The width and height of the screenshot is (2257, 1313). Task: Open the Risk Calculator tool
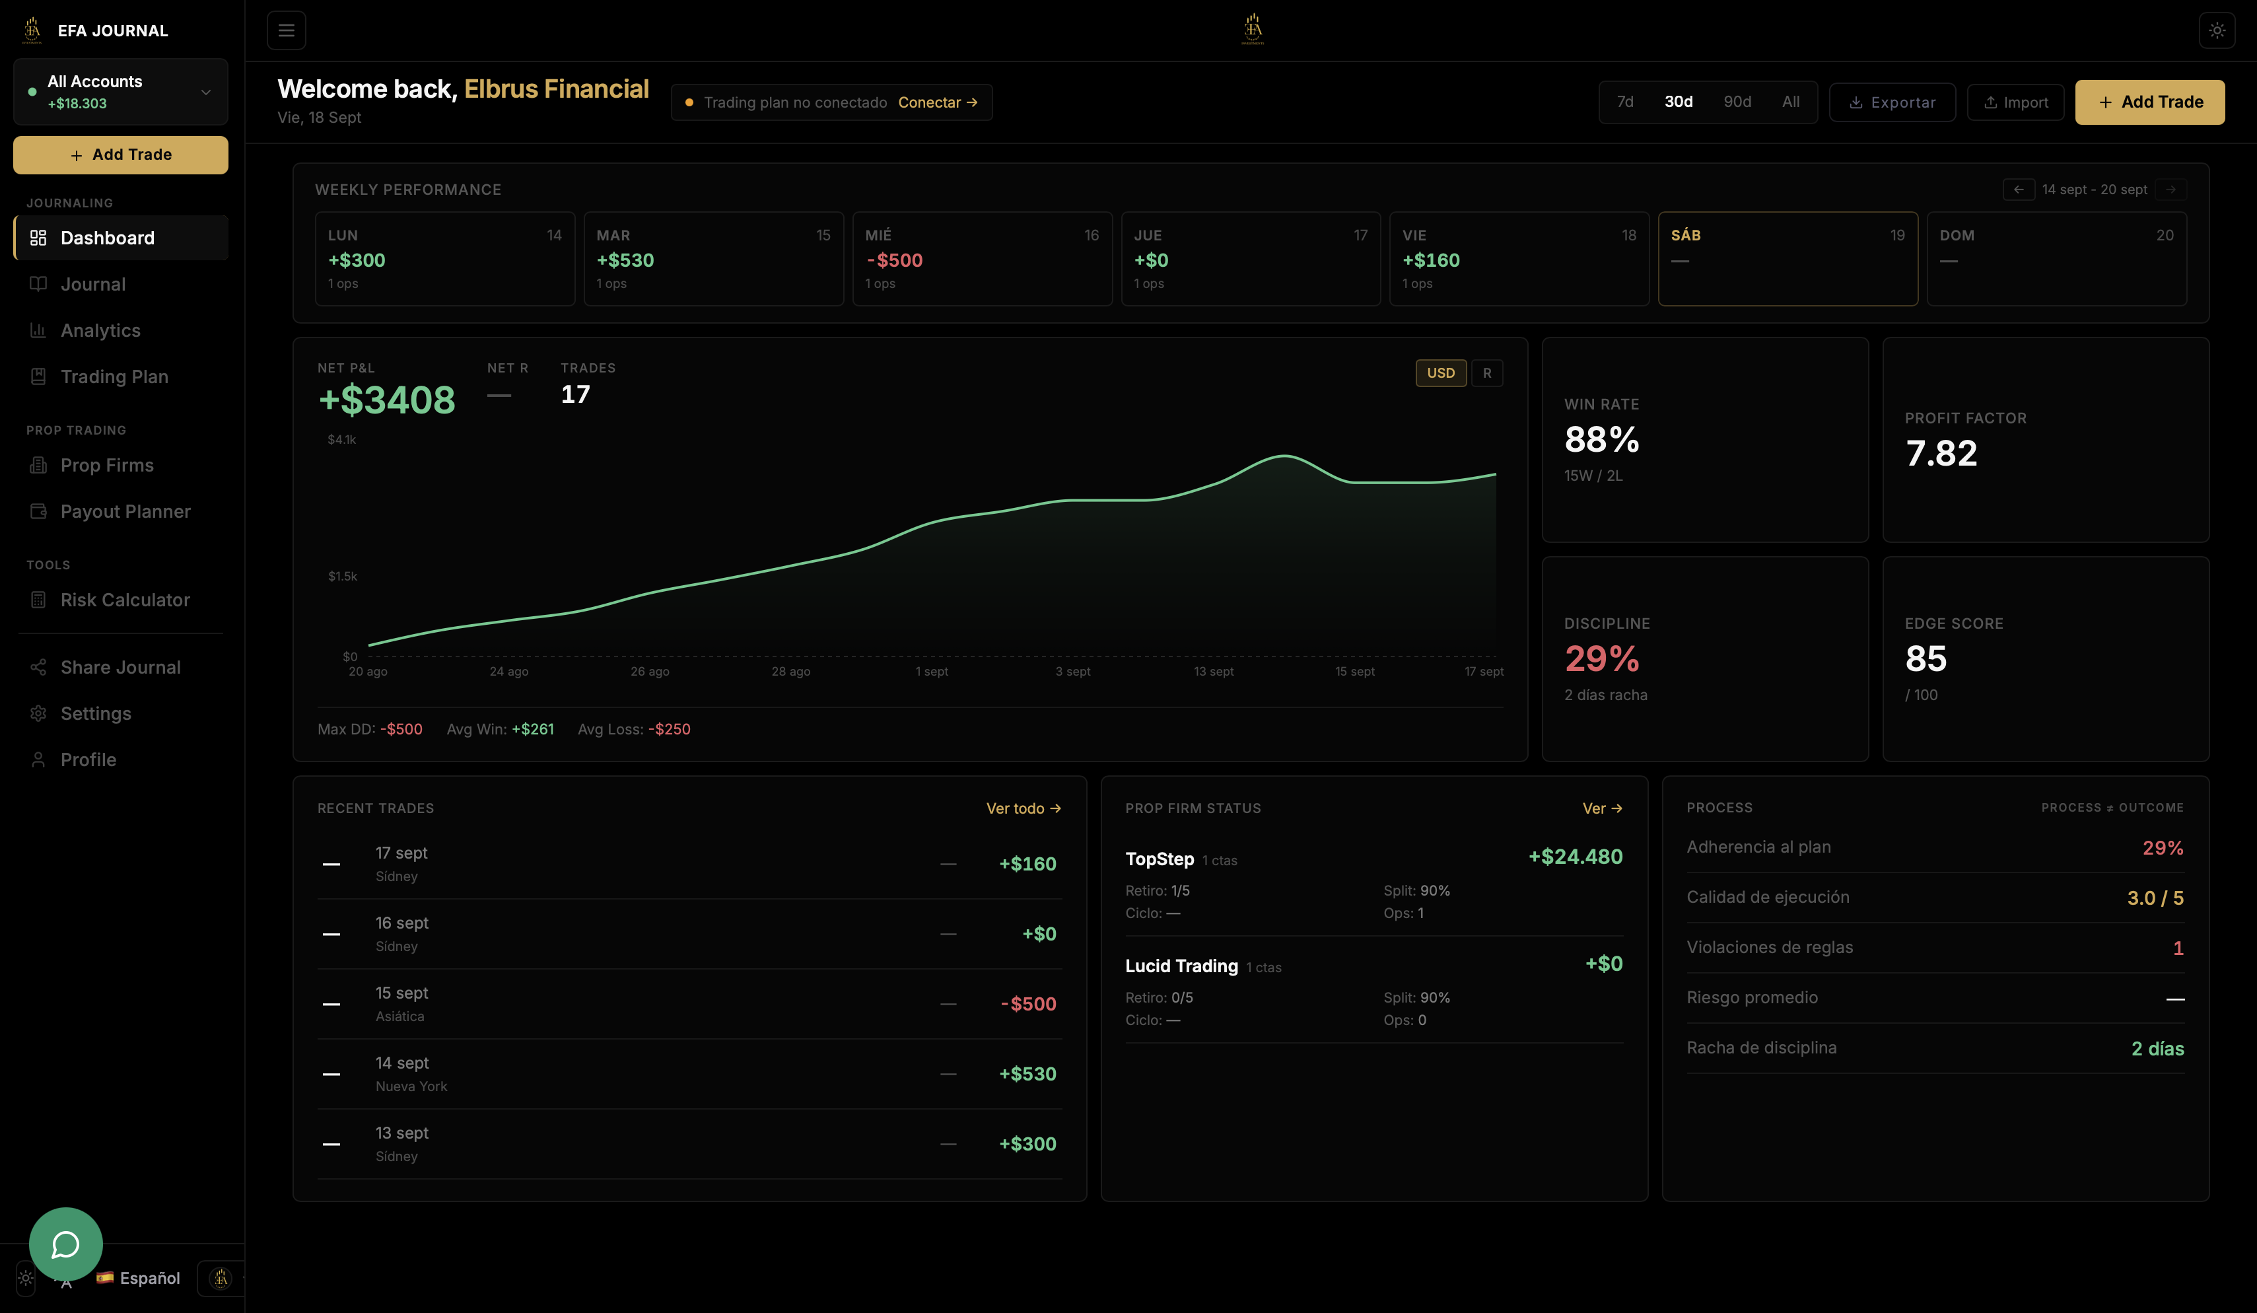coord(121,600)
